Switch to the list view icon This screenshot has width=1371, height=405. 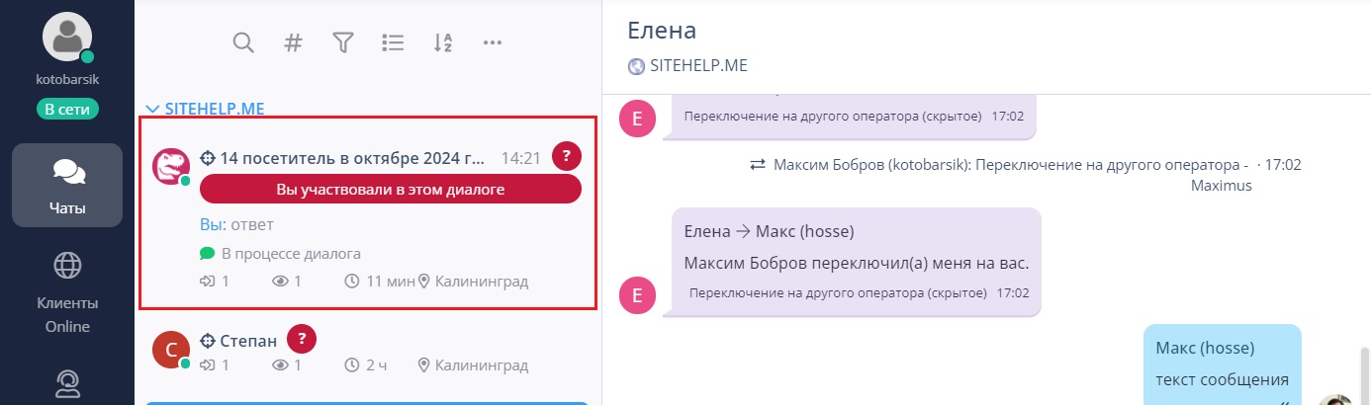[393, 42]
